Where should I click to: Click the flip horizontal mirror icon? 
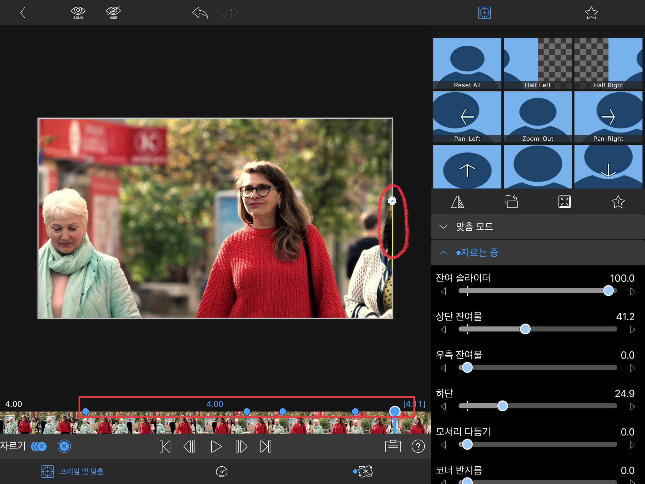(x=457, y=202)
